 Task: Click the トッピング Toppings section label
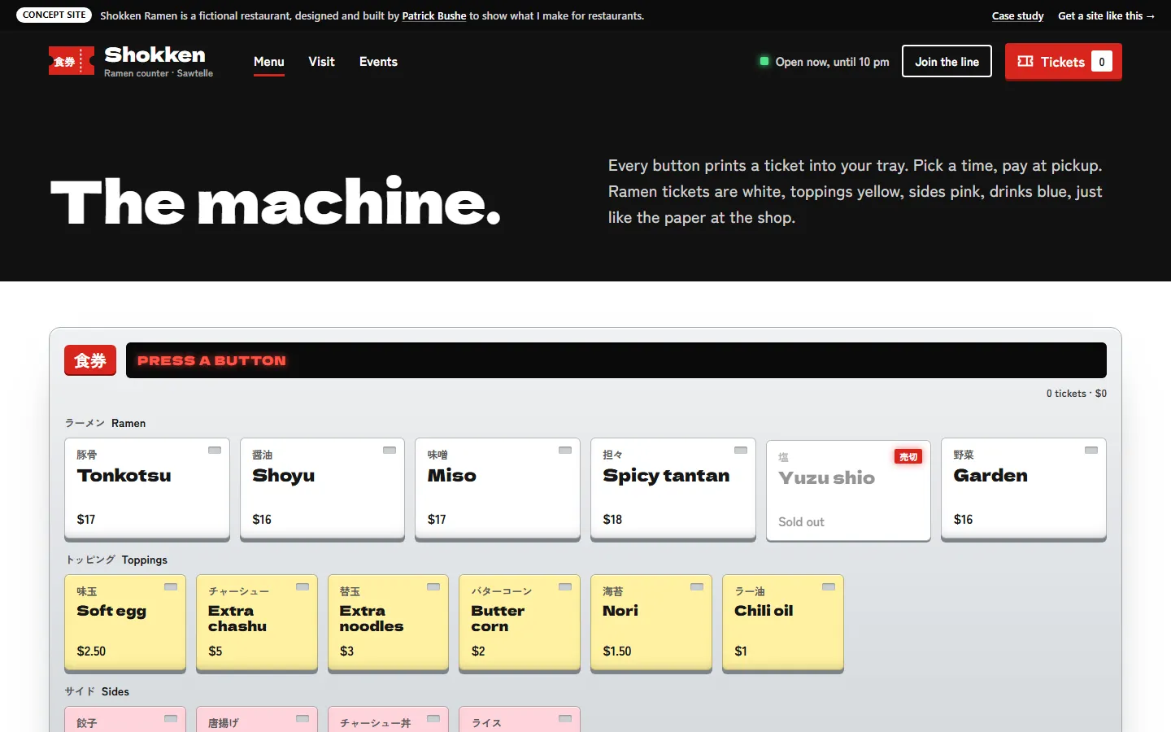pyautogui.click(x=116, y=560)
